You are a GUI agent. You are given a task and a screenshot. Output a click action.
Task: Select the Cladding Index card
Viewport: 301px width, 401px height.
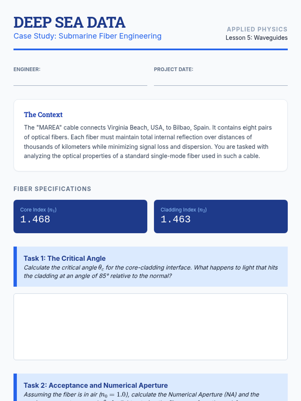(221, 217)
